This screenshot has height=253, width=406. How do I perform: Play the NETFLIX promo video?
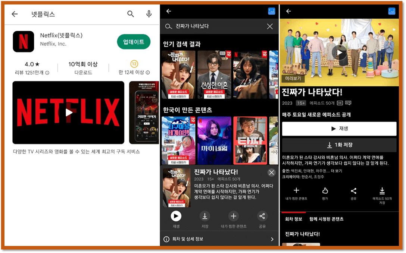pos(68,113)
